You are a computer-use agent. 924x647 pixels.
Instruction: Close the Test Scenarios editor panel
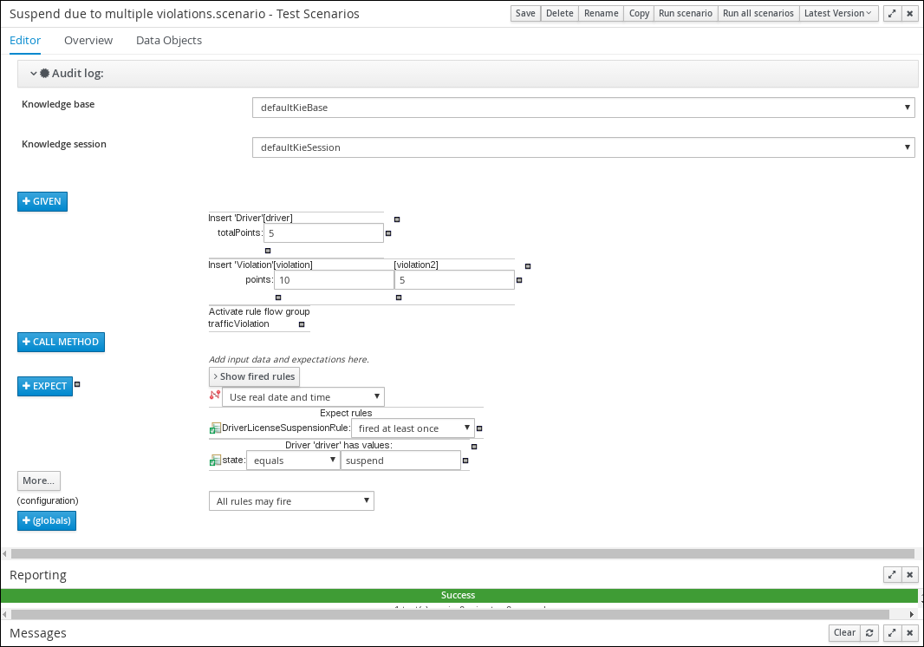click(x=910, y=14)
